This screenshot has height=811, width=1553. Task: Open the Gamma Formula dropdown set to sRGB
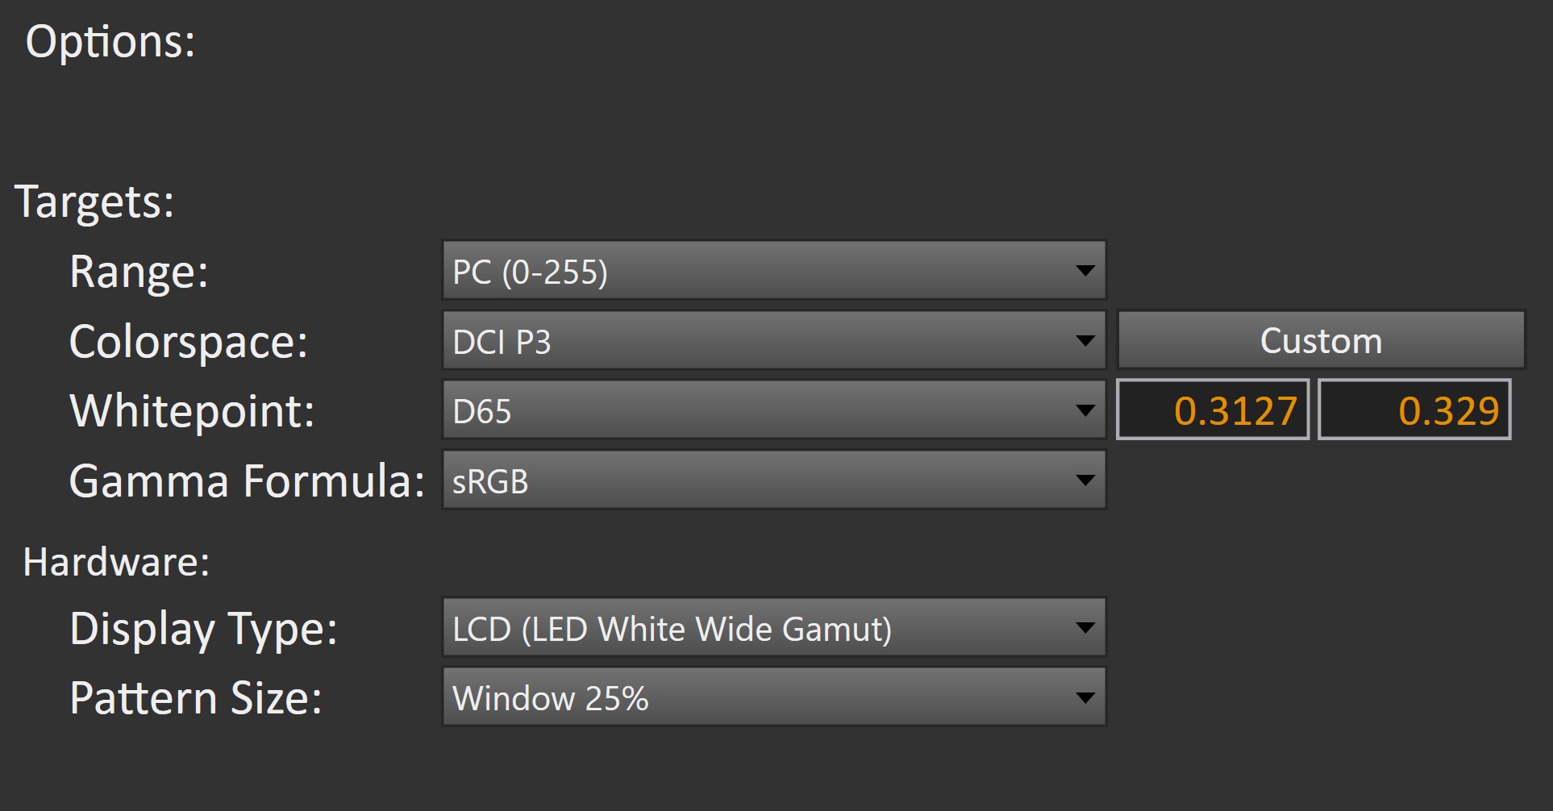[x=758, y=480]
